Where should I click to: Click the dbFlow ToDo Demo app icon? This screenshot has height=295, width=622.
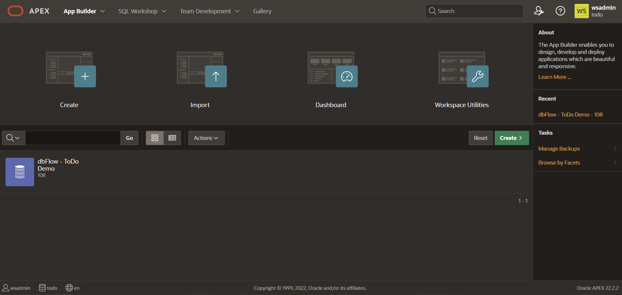click(20, 172)
